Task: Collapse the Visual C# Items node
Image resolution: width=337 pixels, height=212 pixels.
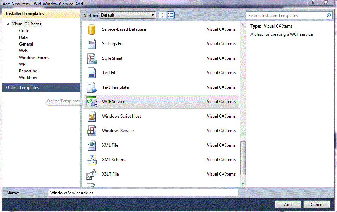Action: 8,24
